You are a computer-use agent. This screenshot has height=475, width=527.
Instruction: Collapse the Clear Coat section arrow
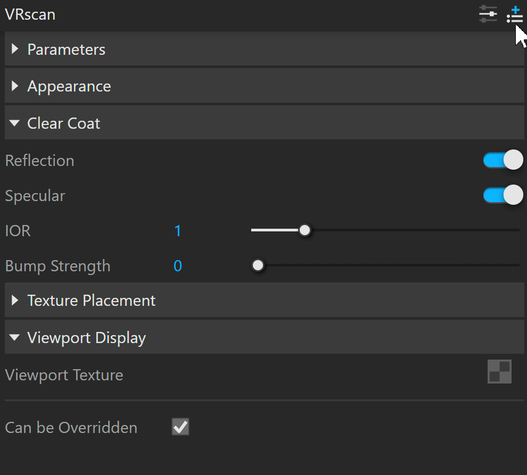pyautogui.click(x=14, y=123)
